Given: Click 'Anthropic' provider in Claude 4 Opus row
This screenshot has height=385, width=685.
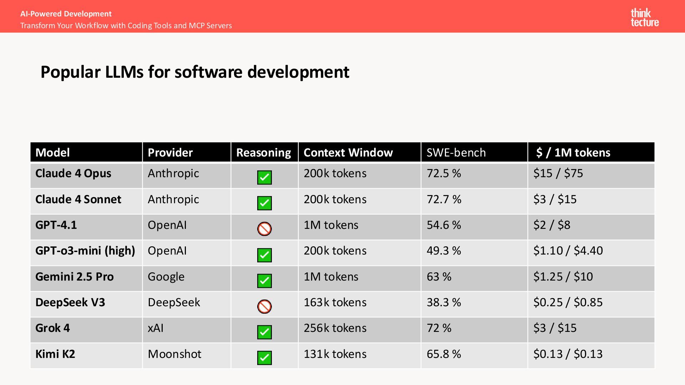Looking at the screenshot, I should [173, 174].
